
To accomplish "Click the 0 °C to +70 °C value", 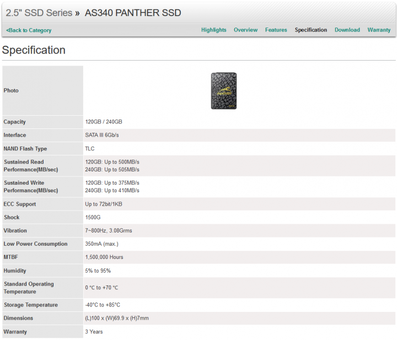I will click(x=101, y=288).
